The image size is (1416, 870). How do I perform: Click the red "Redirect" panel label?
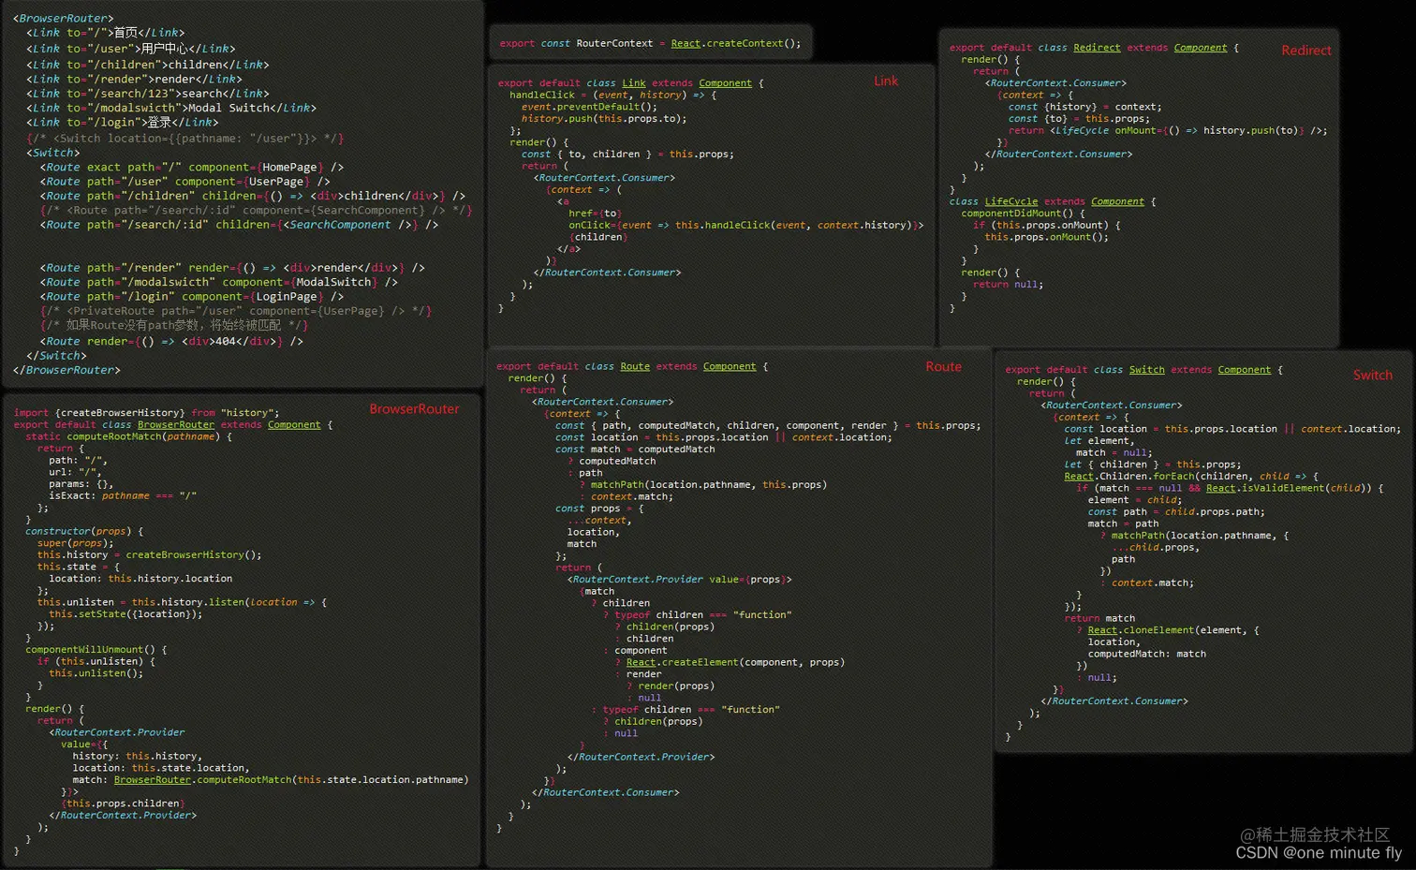click(1306, 51)
